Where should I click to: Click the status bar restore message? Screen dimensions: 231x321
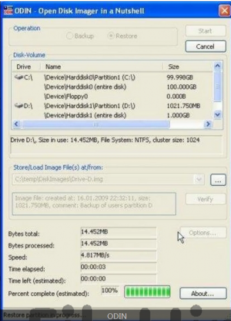45,315
